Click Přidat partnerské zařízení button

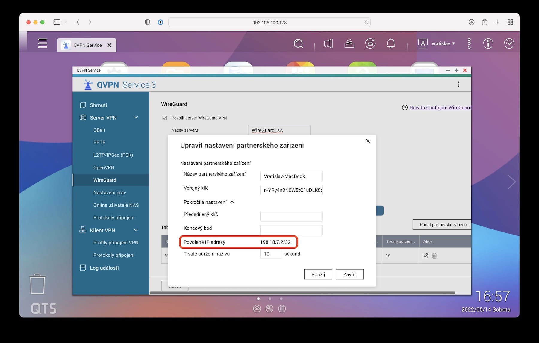442,225
